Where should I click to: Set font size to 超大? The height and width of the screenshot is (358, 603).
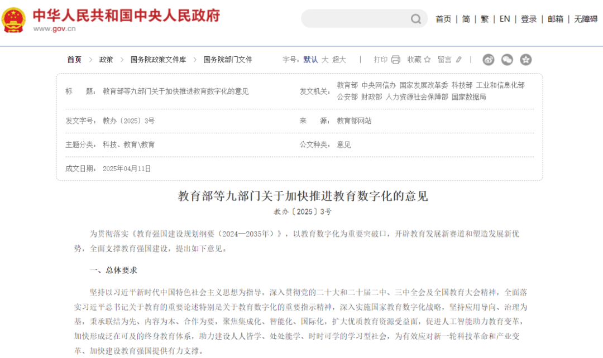click(x=339, y=60)
